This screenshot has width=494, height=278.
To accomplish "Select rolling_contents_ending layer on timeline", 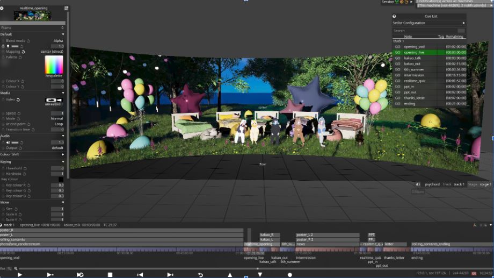I will pyautogui.click(x=452, y=244).
